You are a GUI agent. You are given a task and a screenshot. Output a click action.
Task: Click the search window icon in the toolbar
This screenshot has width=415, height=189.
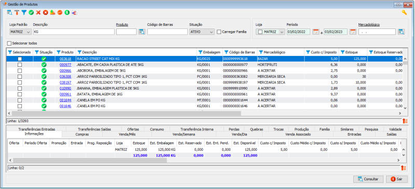(10, 12)
